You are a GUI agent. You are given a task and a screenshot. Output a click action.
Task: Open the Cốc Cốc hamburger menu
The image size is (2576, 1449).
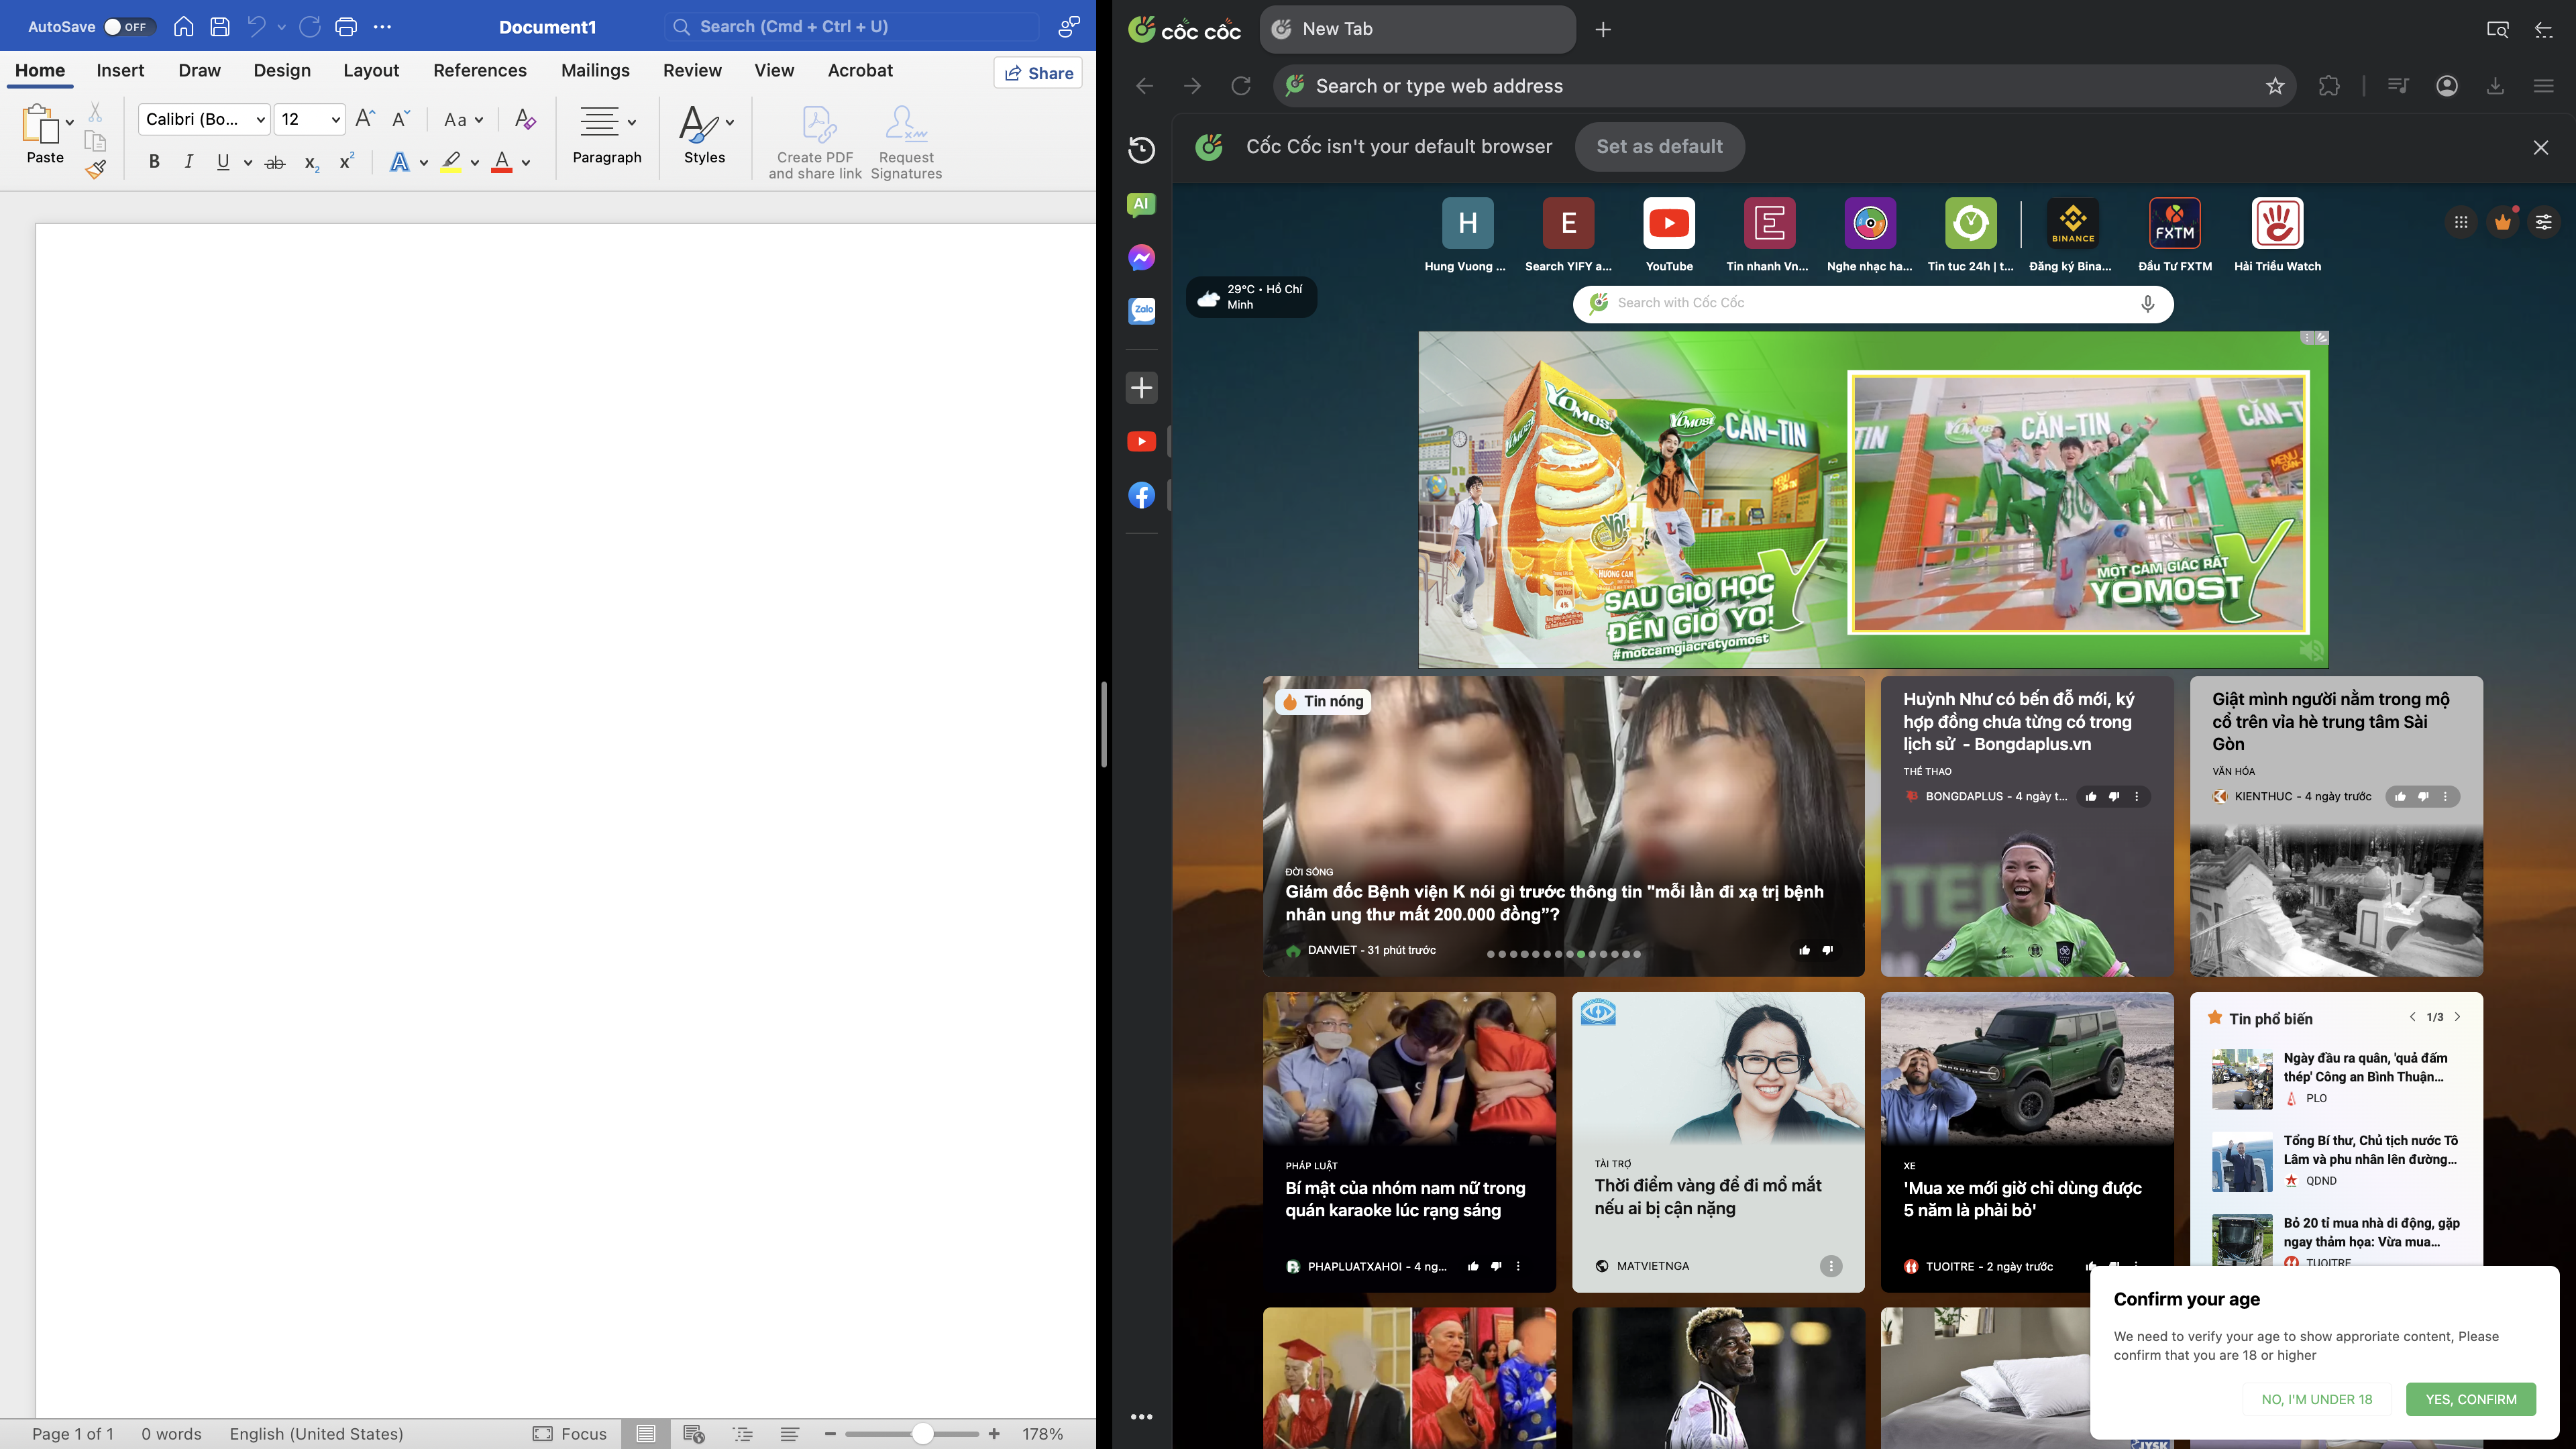[2544, 86]
